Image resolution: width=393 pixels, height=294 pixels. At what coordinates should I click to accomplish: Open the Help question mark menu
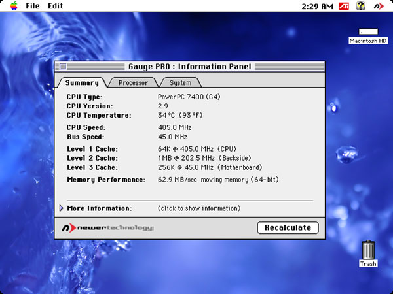pyautogui.click(x=361, y=6)
